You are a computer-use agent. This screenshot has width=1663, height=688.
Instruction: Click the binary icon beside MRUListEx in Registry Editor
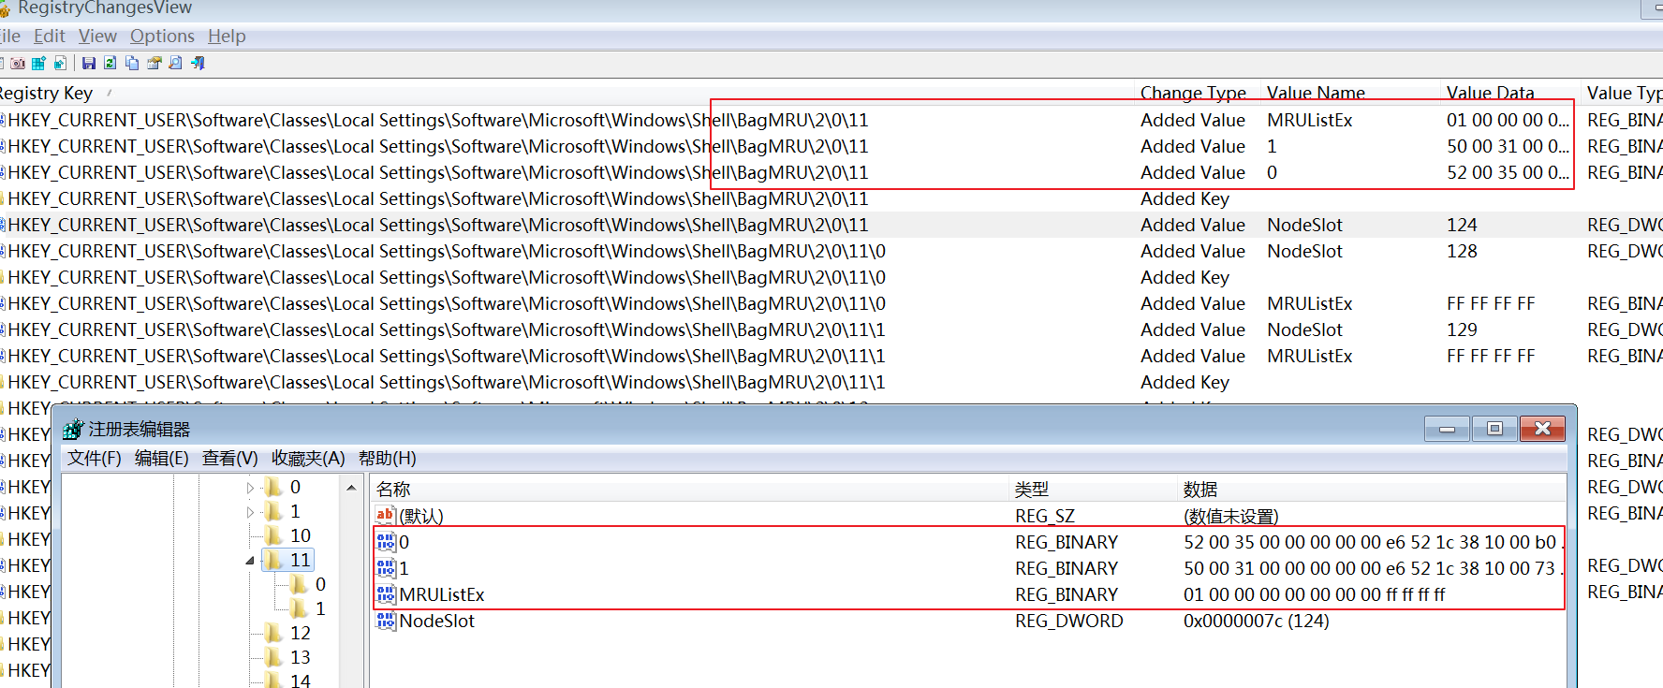coord(386,594)
